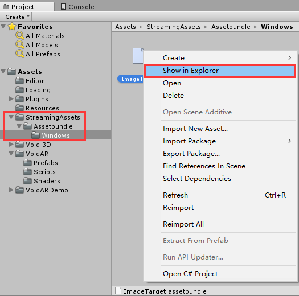Screen dimensions: 299x296
Task: Expand the VoidARDemo folder
Action: [11, 190]
